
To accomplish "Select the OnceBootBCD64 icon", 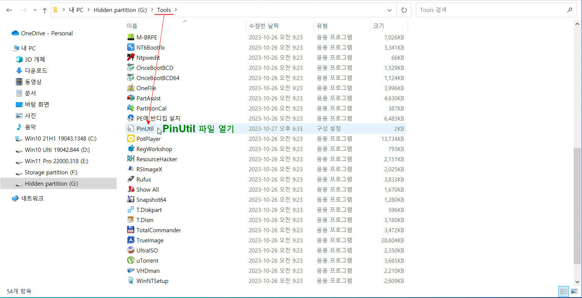I will pyautogui.click(x=130, y=78).
